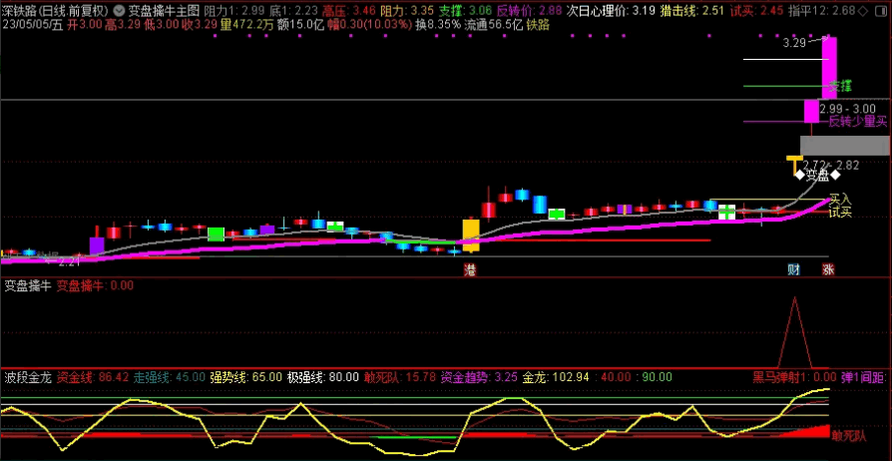Click the 指平12: 2.68 label
This screenshot has width=892, height=461.
coord(822,10)
